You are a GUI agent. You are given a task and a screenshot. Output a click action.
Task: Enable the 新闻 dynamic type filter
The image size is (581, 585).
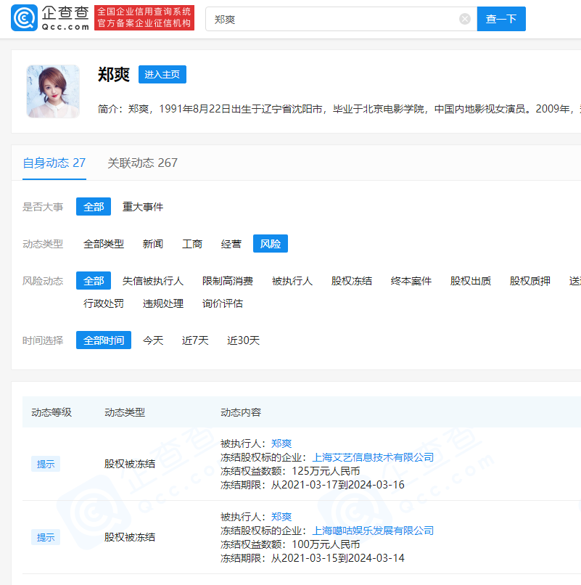click(x=153, y=244)
